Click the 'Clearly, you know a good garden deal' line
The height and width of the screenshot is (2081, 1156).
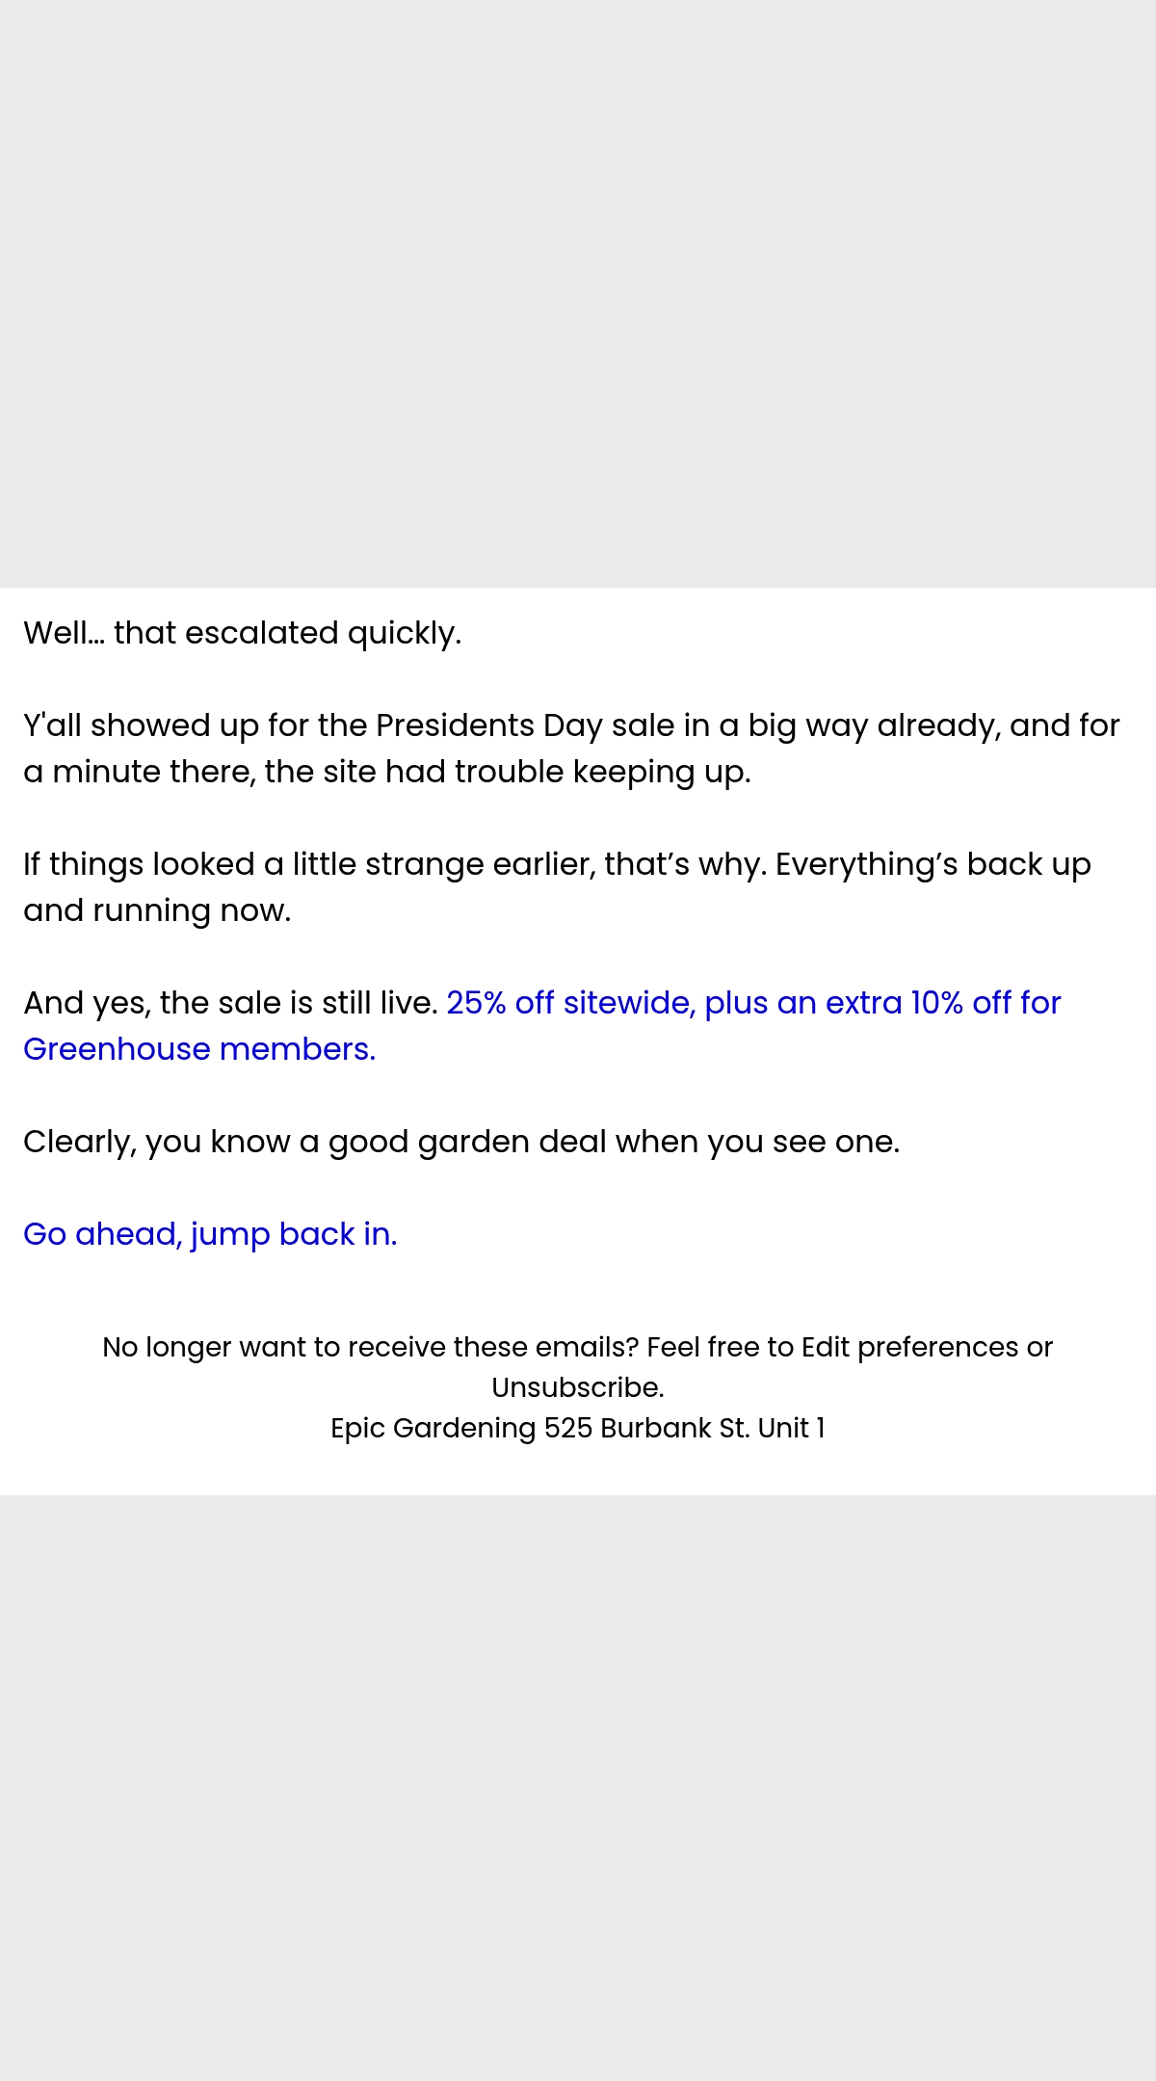(x=461, y=1142)
